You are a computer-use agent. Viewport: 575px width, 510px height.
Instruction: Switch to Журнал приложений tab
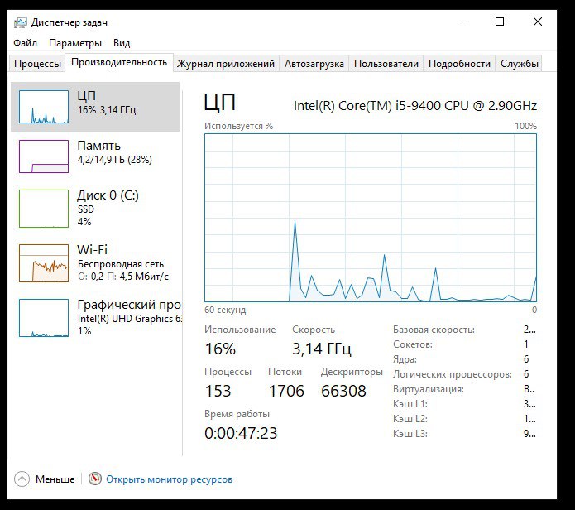point(226,64)
